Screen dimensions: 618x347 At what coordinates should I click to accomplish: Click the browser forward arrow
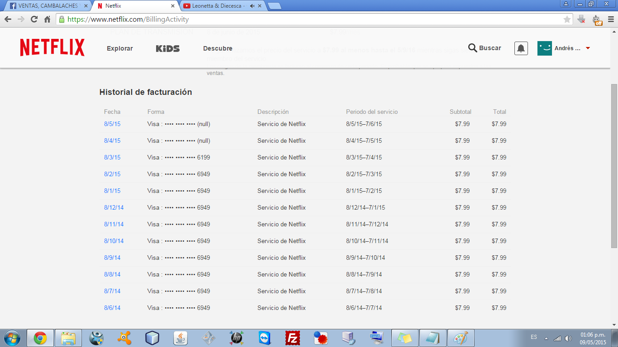click(21, 19)
